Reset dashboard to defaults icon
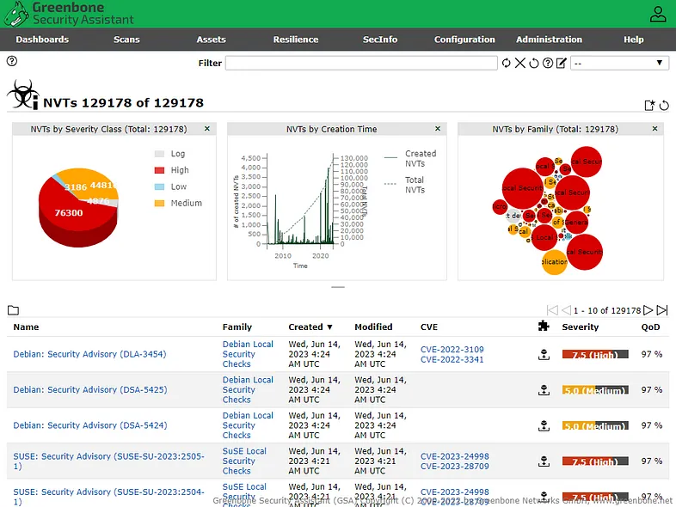676x507 pixels. tap(664, 105)
